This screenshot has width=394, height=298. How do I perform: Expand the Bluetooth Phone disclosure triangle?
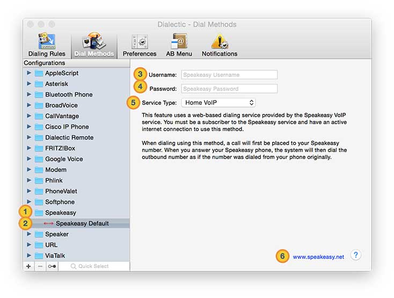29,95
